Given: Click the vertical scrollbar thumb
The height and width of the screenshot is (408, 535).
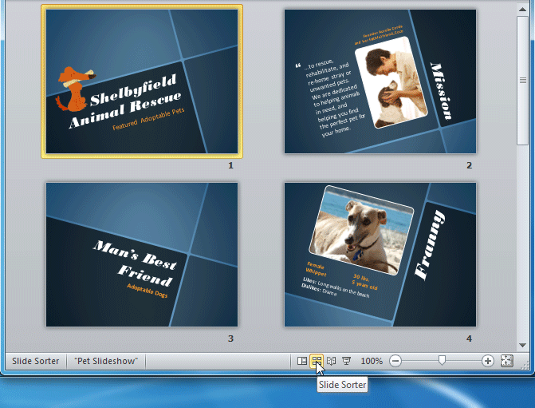Looking at the screenshot, I should [x=523, y=80].
